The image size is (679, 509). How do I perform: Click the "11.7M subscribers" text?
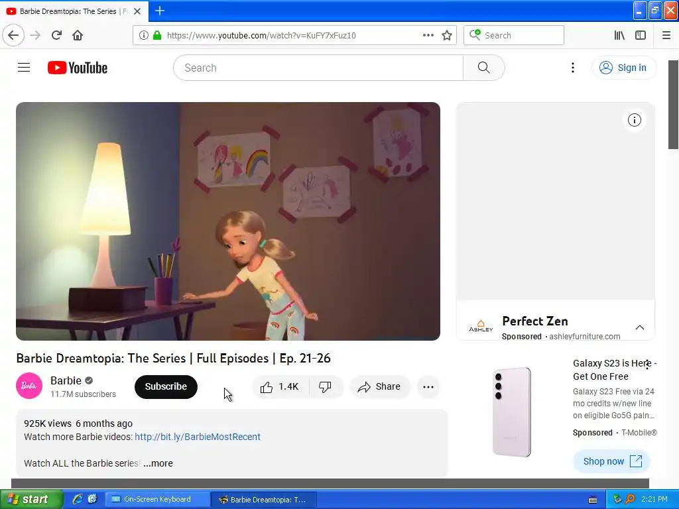tap(83, 394)
